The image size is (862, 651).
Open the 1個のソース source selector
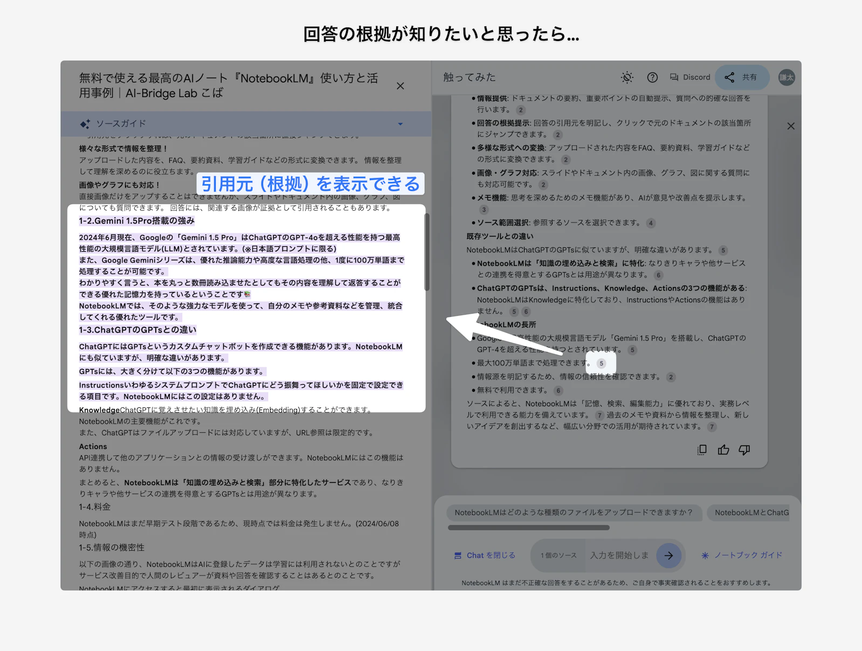pos(558,556)
